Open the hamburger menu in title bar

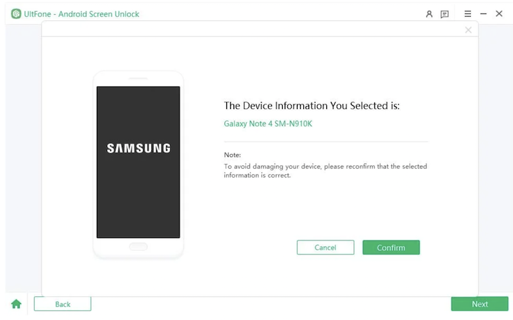[467, 13]
